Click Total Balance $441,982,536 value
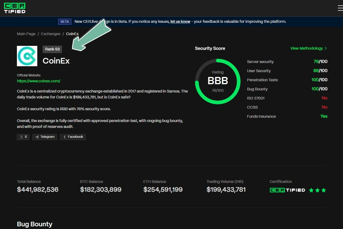The width and height of the screenshot is (343, 229). point(38,190)
